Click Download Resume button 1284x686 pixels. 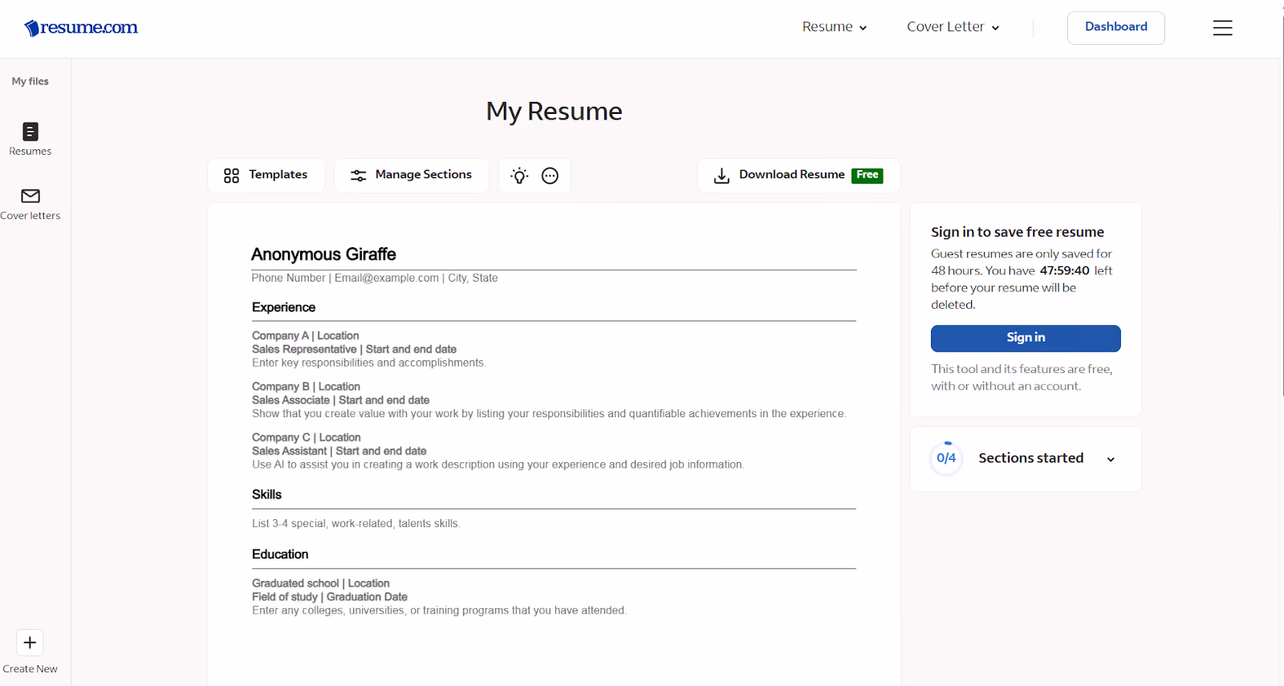799,175
